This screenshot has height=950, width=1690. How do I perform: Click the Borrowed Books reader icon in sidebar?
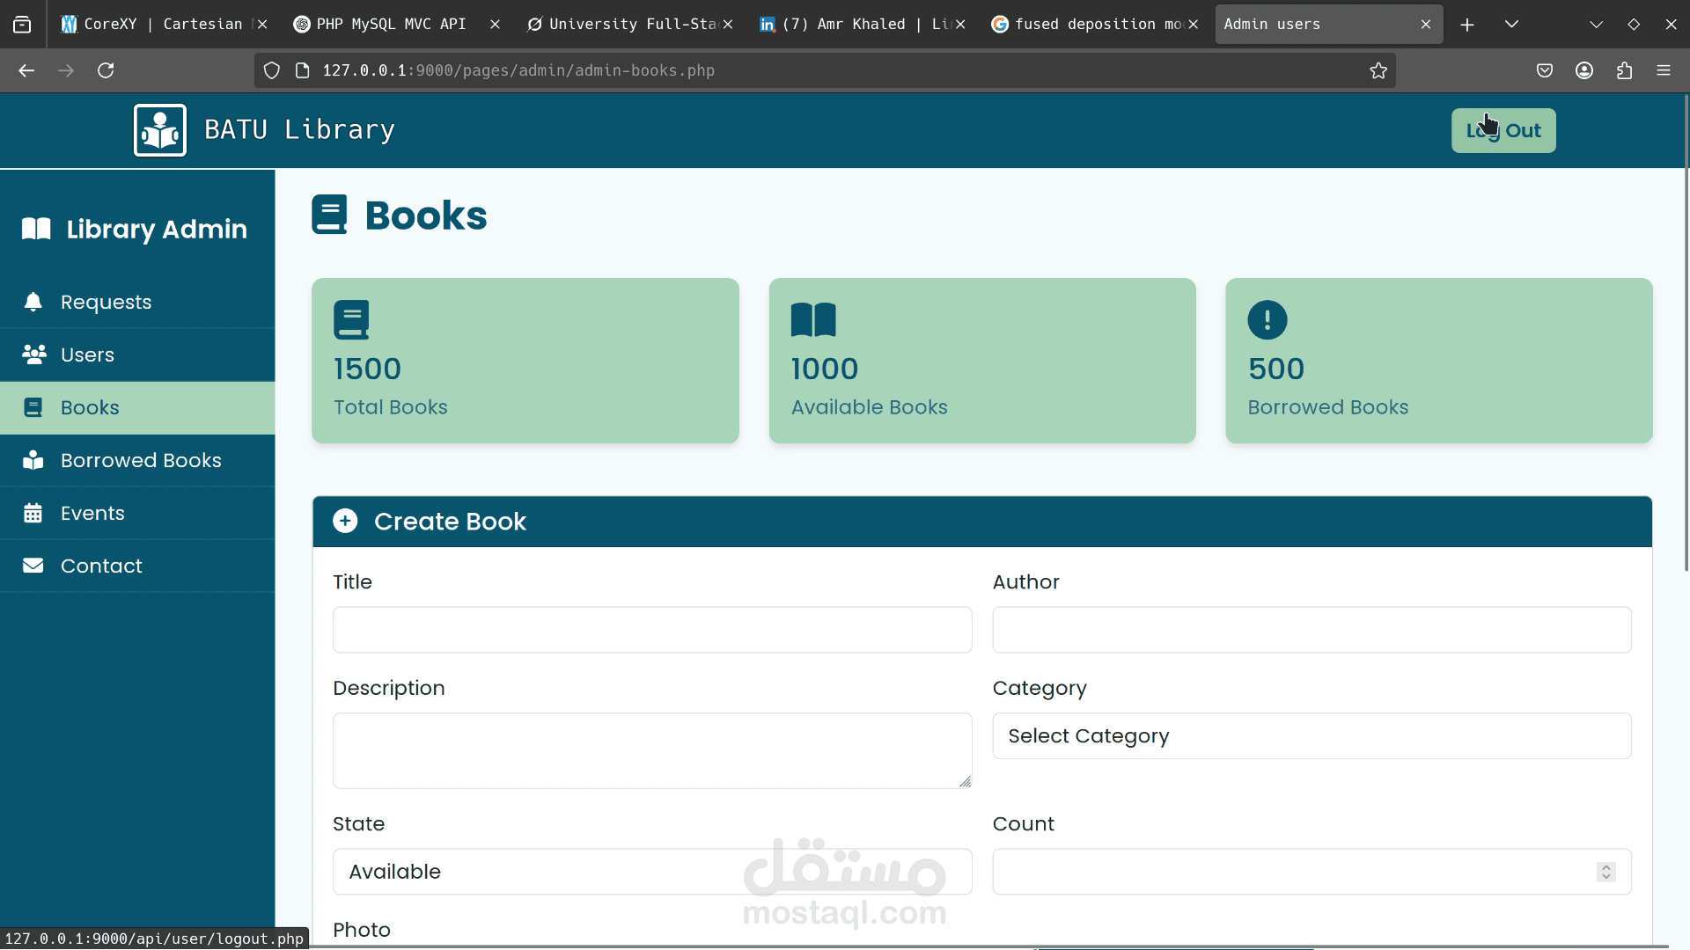coord(33,460)
